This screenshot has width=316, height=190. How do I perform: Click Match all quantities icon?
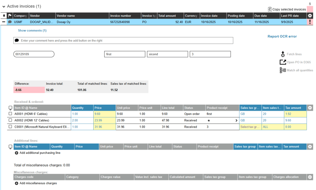(x=283, y=70)
